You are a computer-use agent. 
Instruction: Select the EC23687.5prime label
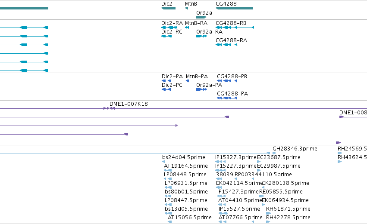[279, 157]
